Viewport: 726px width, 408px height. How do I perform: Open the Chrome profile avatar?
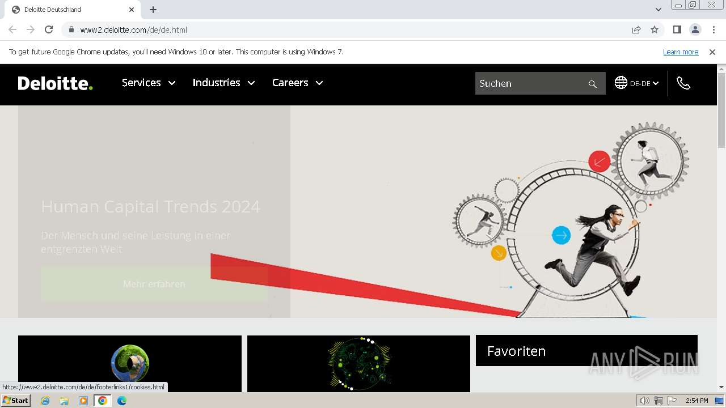[695, 29]
